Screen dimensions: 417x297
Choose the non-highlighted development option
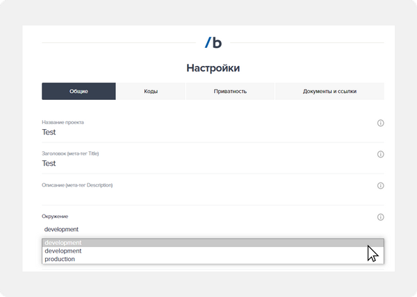click(x=213, y=251)
